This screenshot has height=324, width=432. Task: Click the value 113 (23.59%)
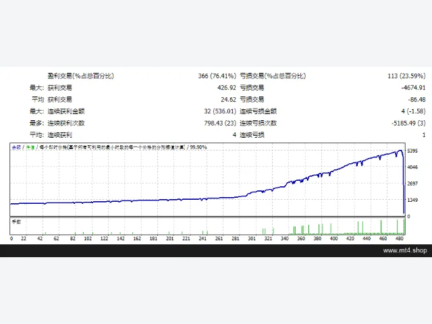click(406, 76)
